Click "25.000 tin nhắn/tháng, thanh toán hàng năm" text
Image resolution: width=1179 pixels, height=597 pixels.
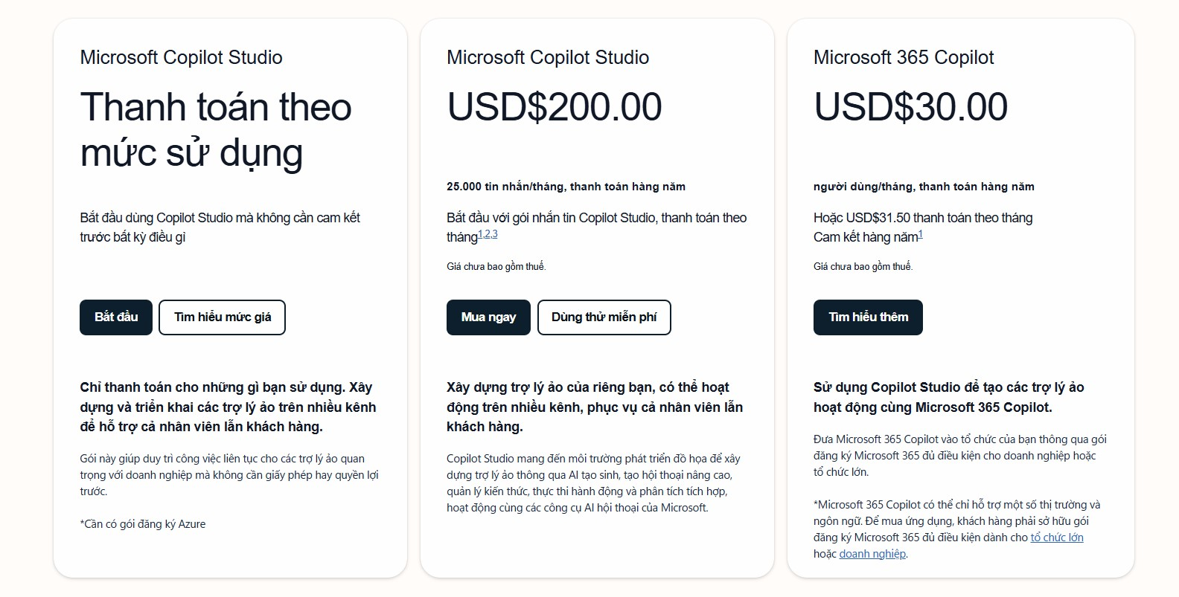(x=566, y=187)
